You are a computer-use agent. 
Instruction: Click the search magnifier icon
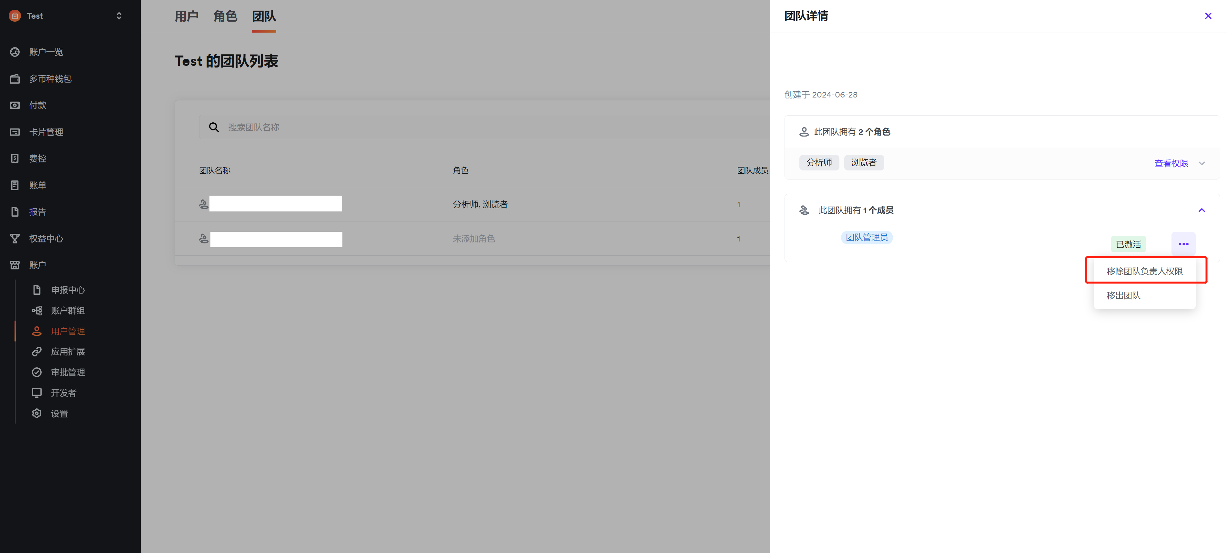214,127
